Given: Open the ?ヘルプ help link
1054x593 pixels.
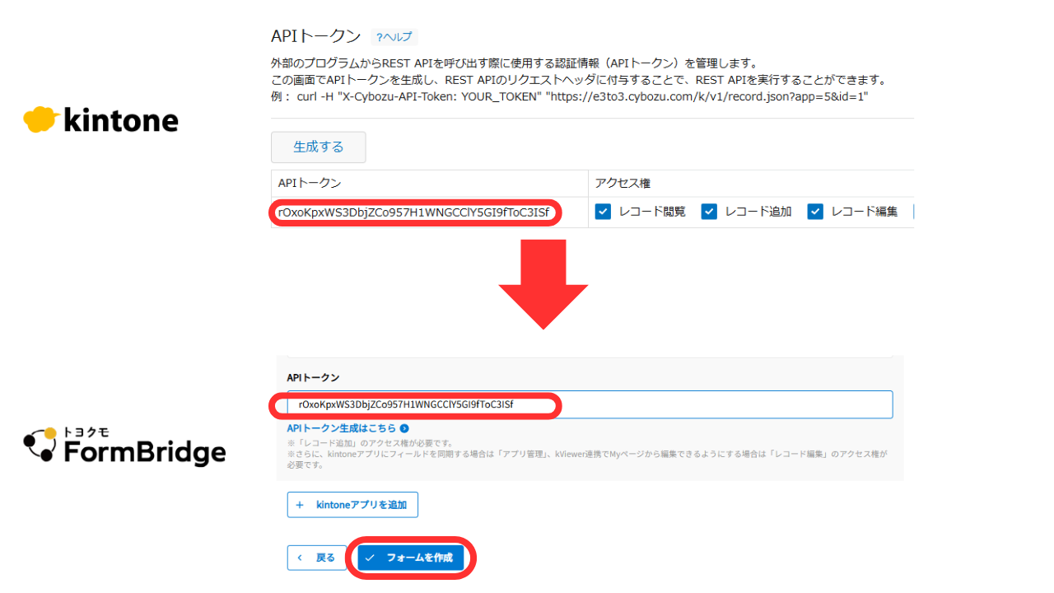Looking at the screenshot, I should point(394,36).
